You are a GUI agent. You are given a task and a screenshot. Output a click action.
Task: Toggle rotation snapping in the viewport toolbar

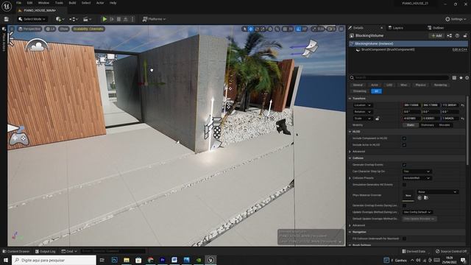pos(299,29)
